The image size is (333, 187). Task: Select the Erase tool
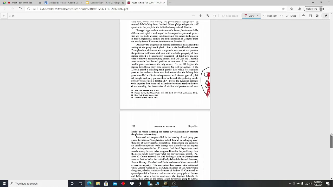point(291,16)
